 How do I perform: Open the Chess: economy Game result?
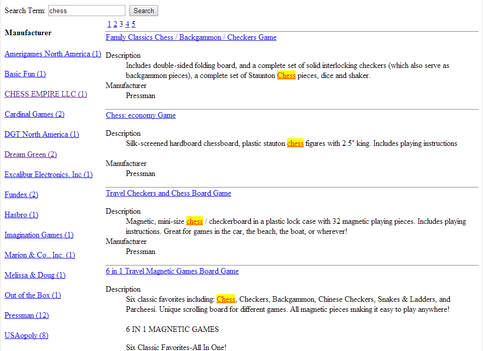(x=141, y=115)
